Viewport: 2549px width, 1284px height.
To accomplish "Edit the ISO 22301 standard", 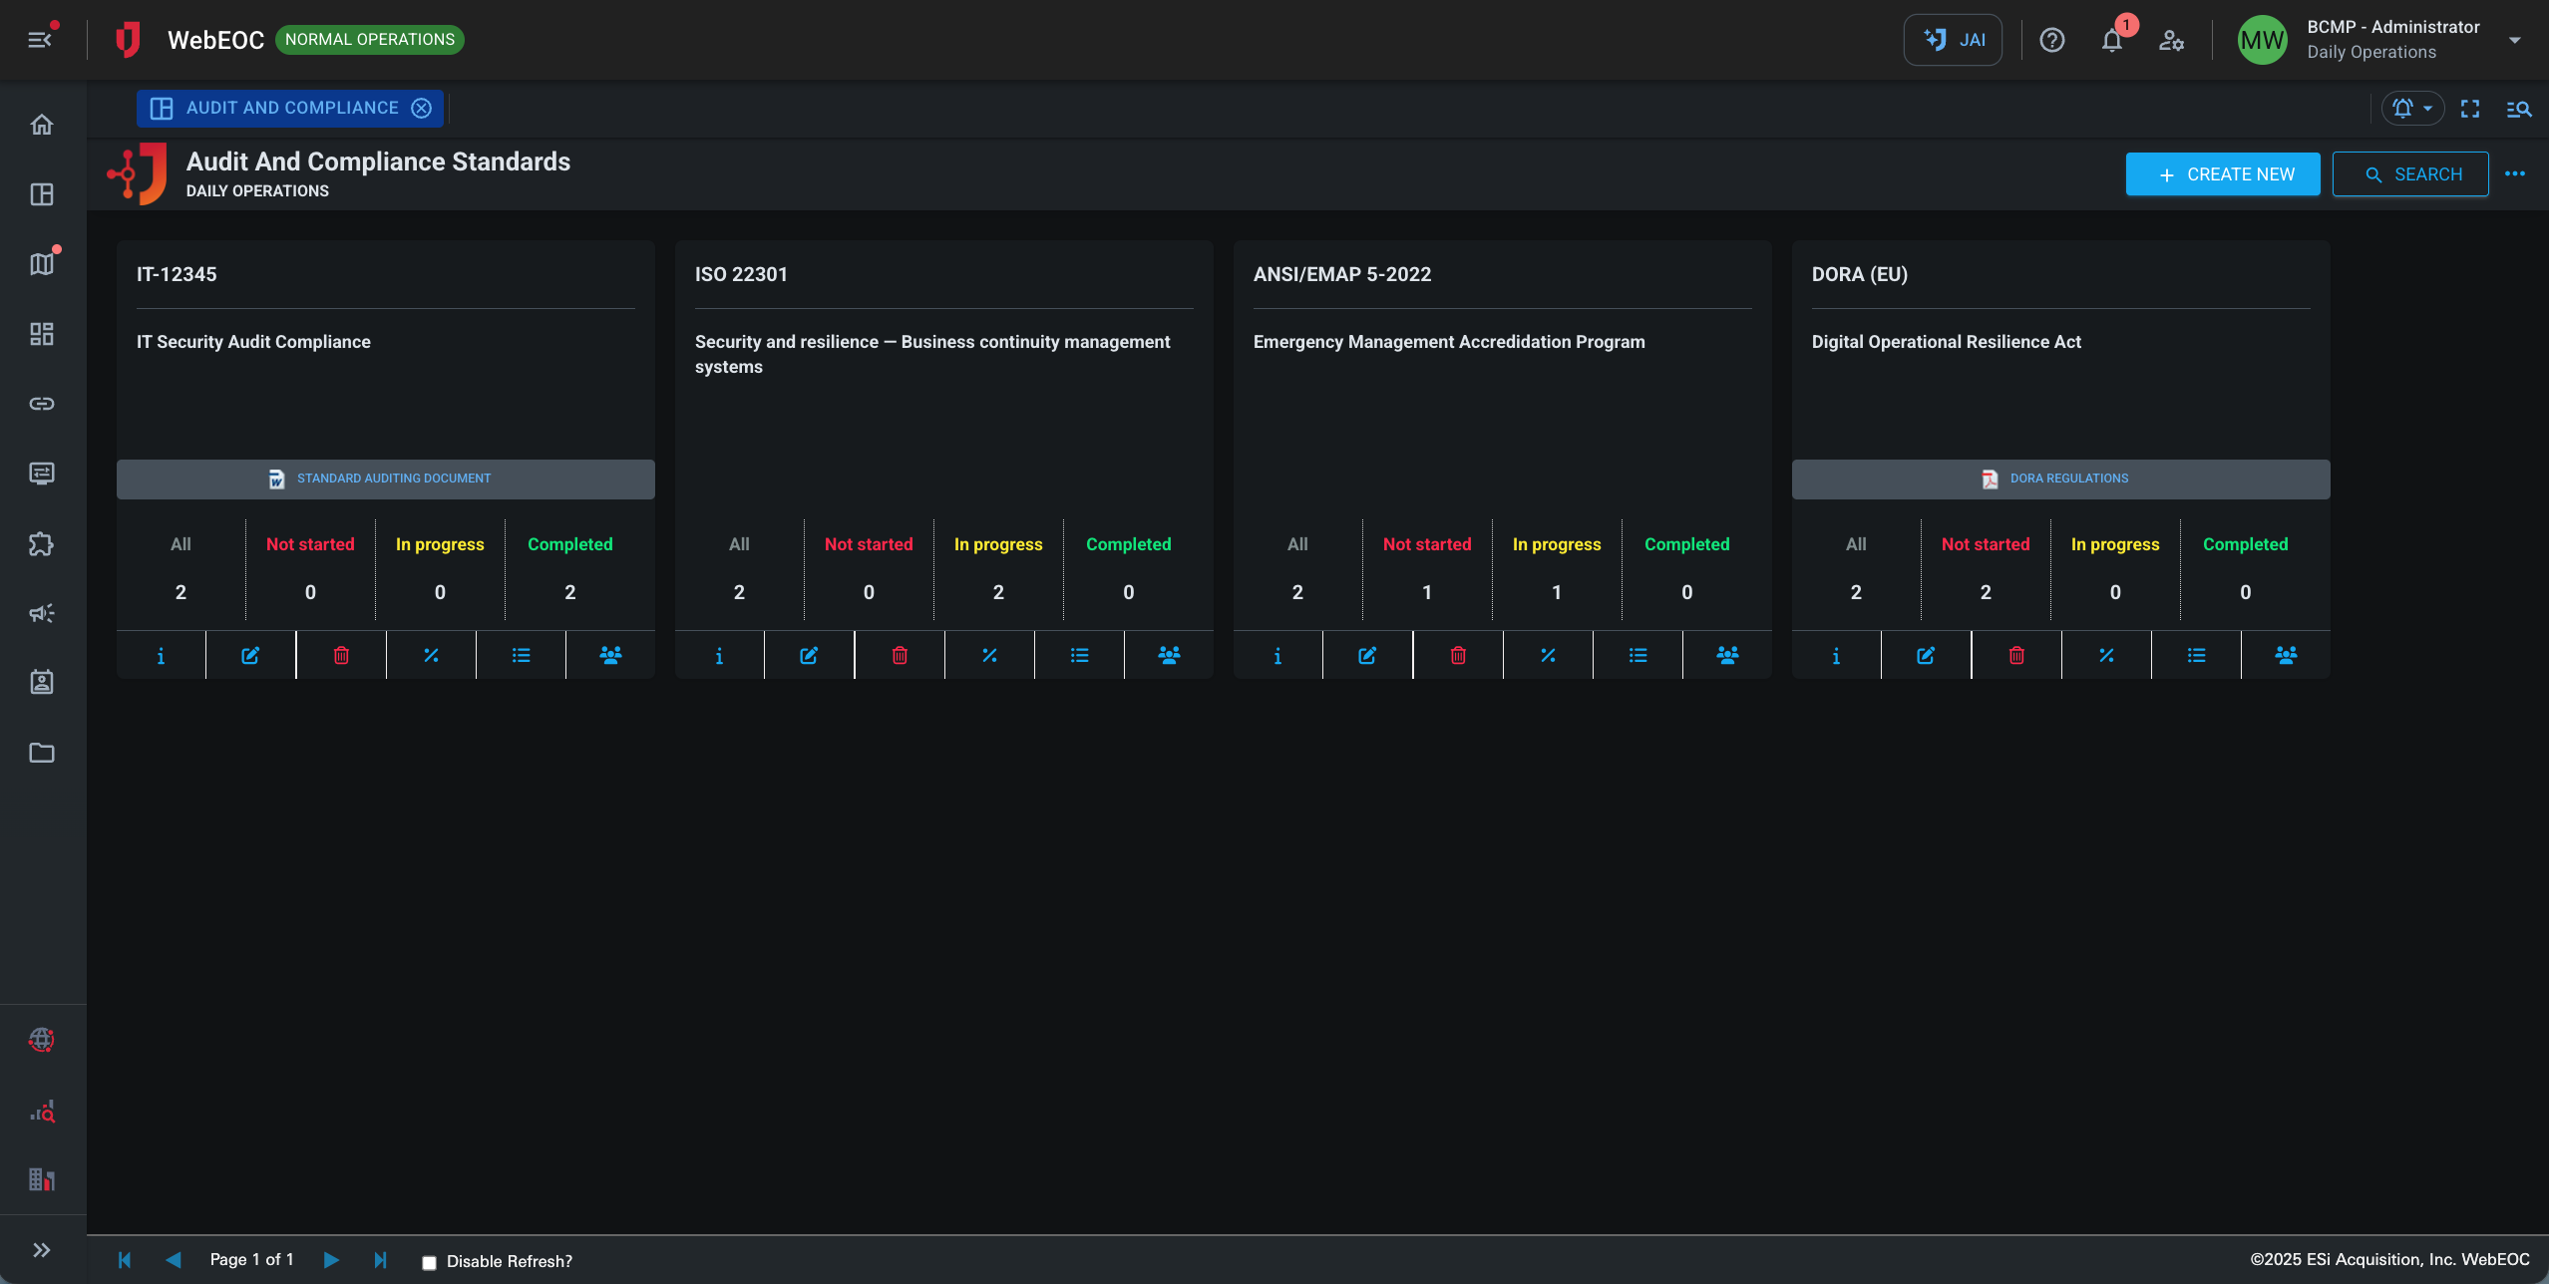I will (809, 655).
